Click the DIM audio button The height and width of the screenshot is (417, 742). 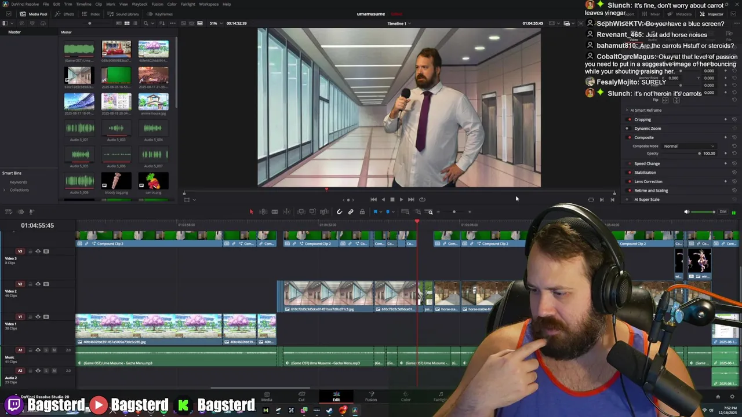click(723, 212)
